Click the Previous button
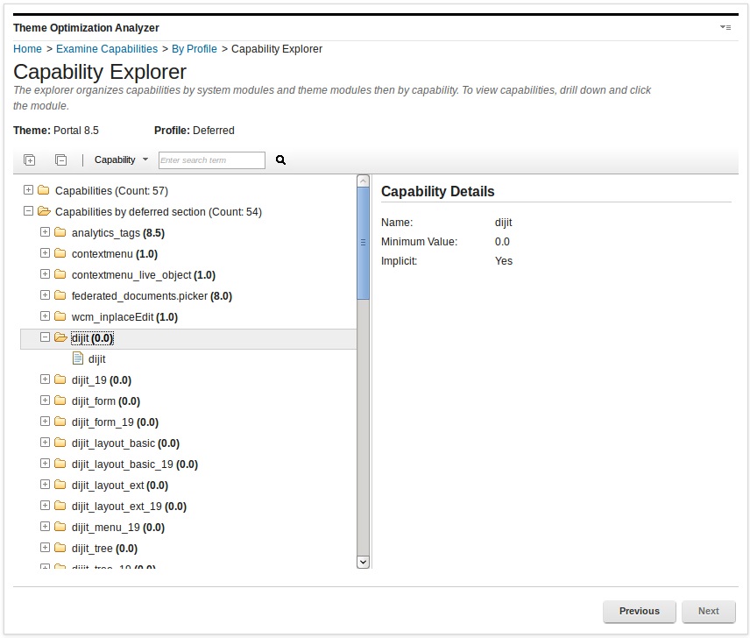750x638 pixels. (640, 611)
